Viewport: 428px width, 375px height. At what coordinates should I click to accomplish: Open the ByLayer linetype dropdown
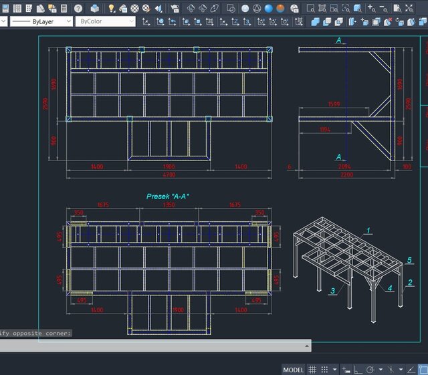pos(40,21)
